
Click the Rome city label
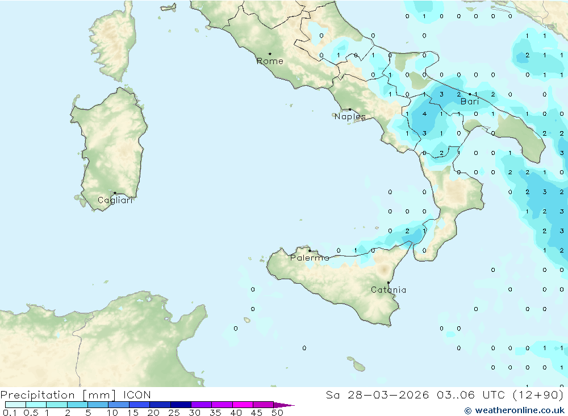click(x=270, y=61)
